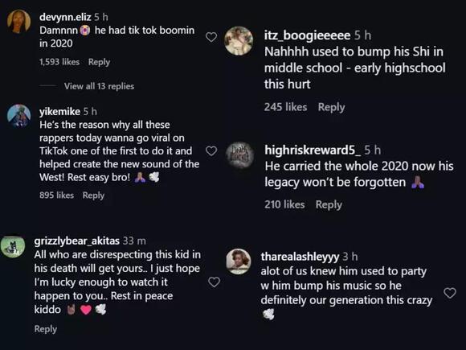Open yikemike's avatar
This screenshot has height=350, width=466.
click(18, 116)
